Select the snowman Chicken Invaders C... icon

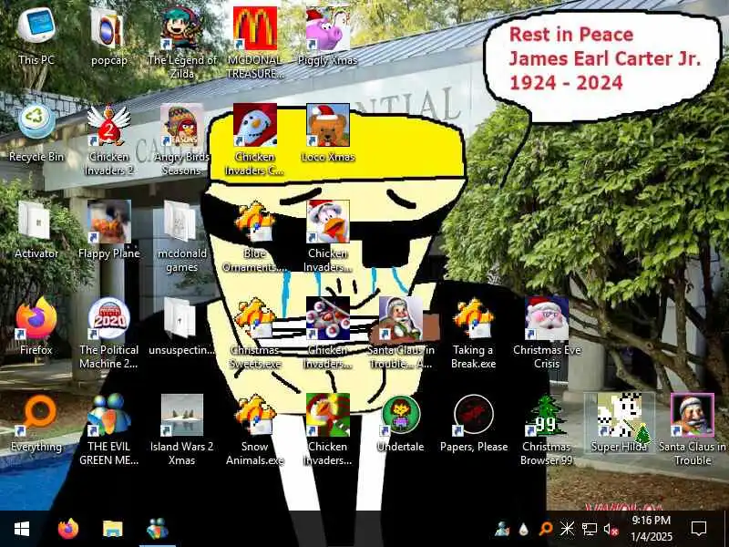[x=255, y=139]
